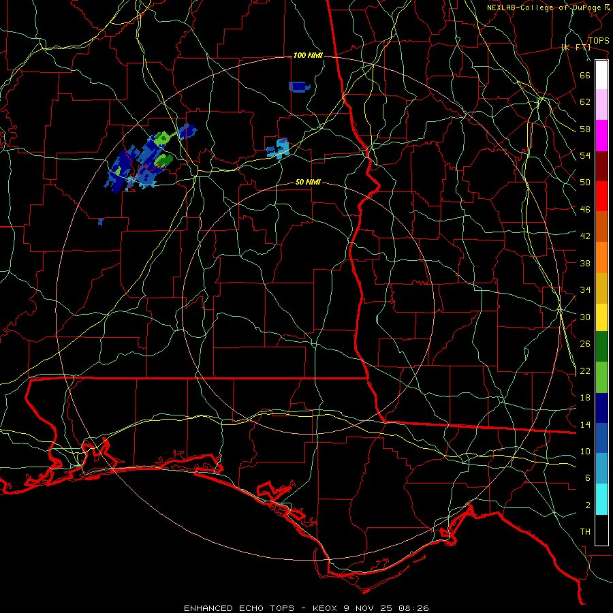Click the 22 legend value

[585, 371]
